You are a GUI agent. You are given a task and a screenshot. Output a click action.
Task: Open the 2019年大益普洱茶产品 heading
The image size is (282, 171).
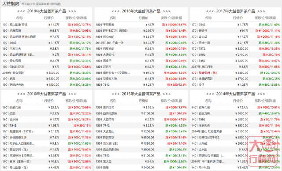pos(47,11)
